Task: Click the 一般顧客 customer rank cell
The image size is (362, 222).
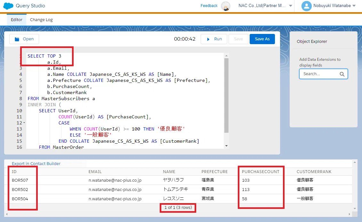Action: pyautogui.click(x=305, y=198)
